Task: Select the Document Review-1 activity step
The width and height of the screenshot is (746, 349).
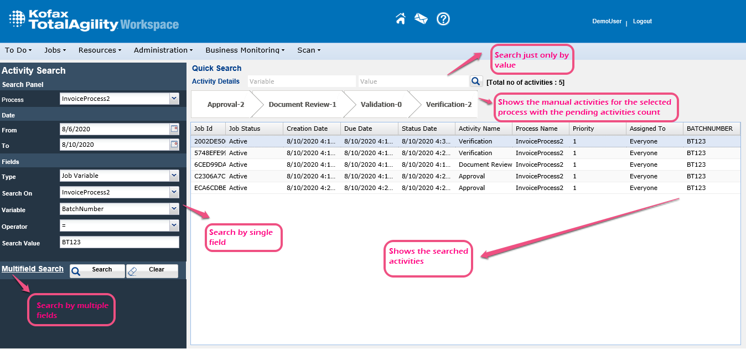Action: click(302, 105)
